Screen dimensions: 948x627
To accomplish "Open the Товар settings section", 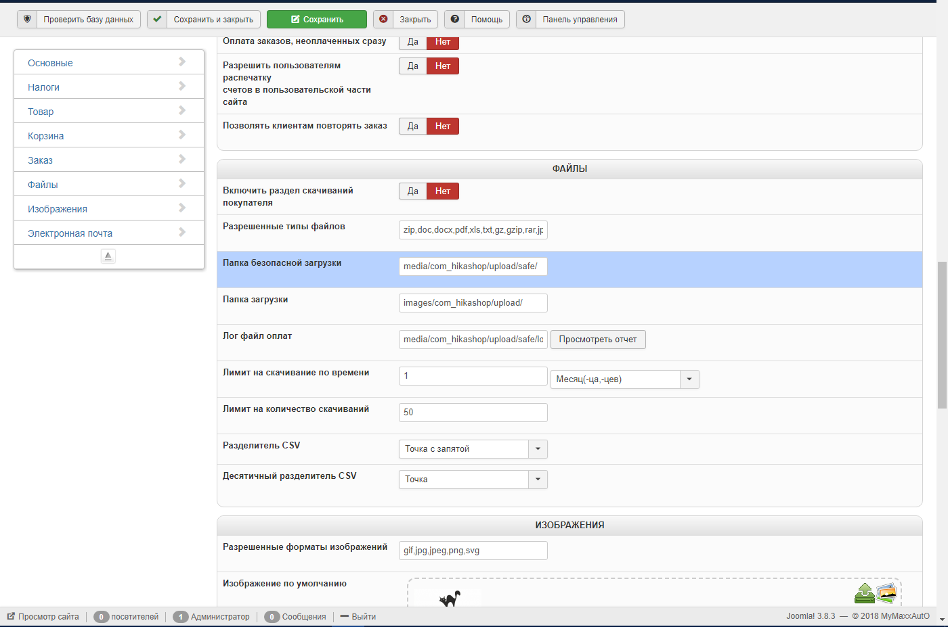I will pos(109,111).
